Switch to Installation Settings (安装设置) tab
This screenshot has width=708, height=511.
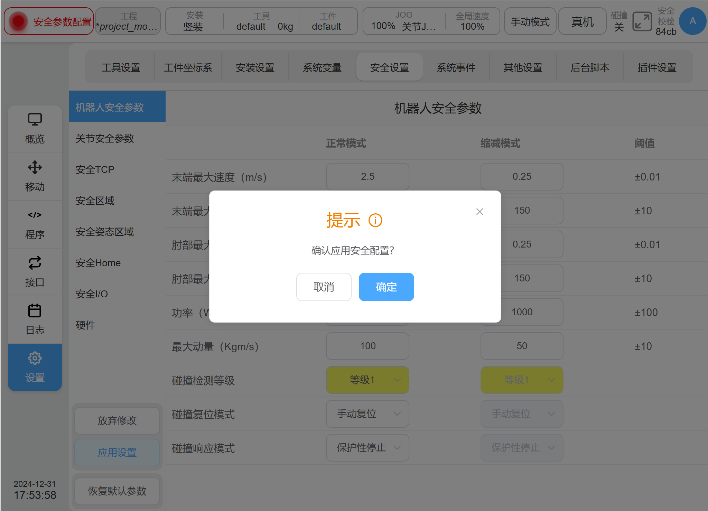[x=255, y=67]
